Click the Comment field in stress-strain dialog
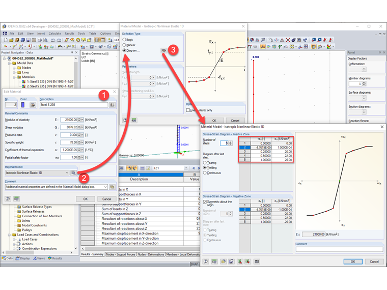387x290 pixels. coord(339,249)
